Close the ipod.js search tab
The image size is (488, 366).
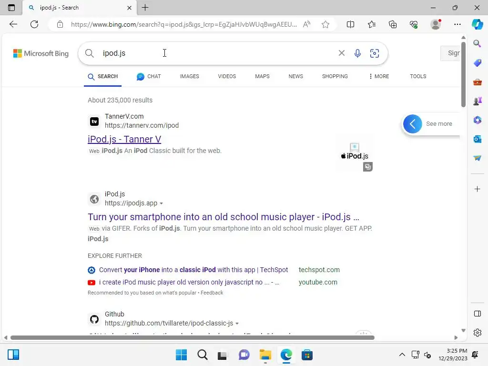(130, 8)
